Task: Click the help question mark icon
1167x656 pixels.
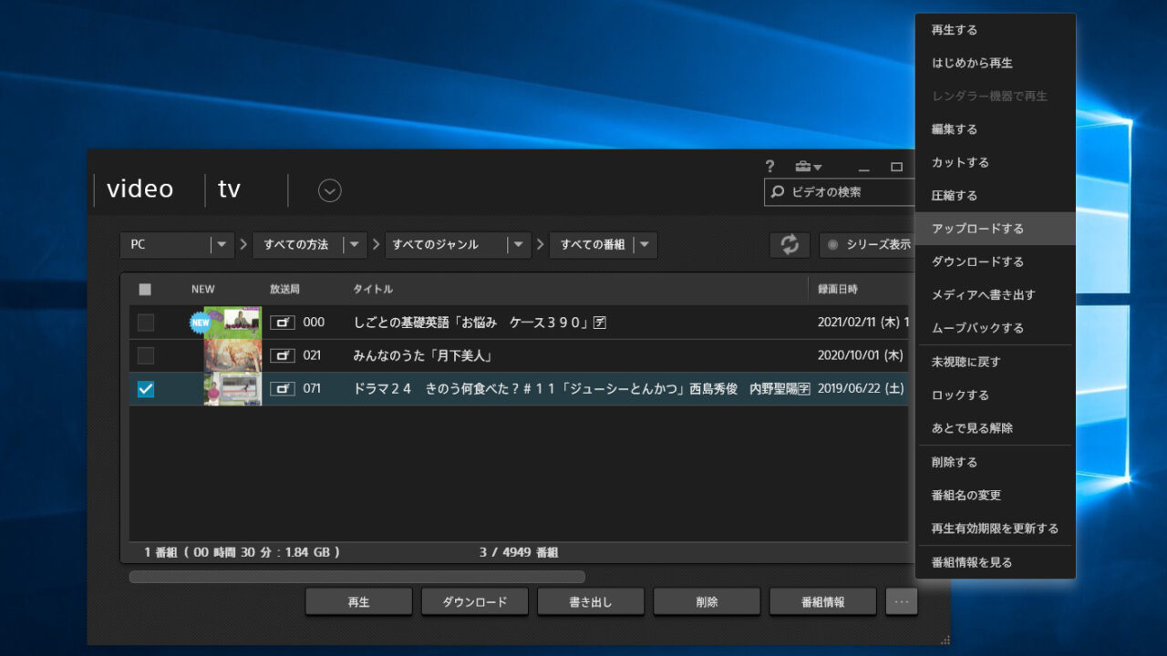Action: tap(769, 167)
